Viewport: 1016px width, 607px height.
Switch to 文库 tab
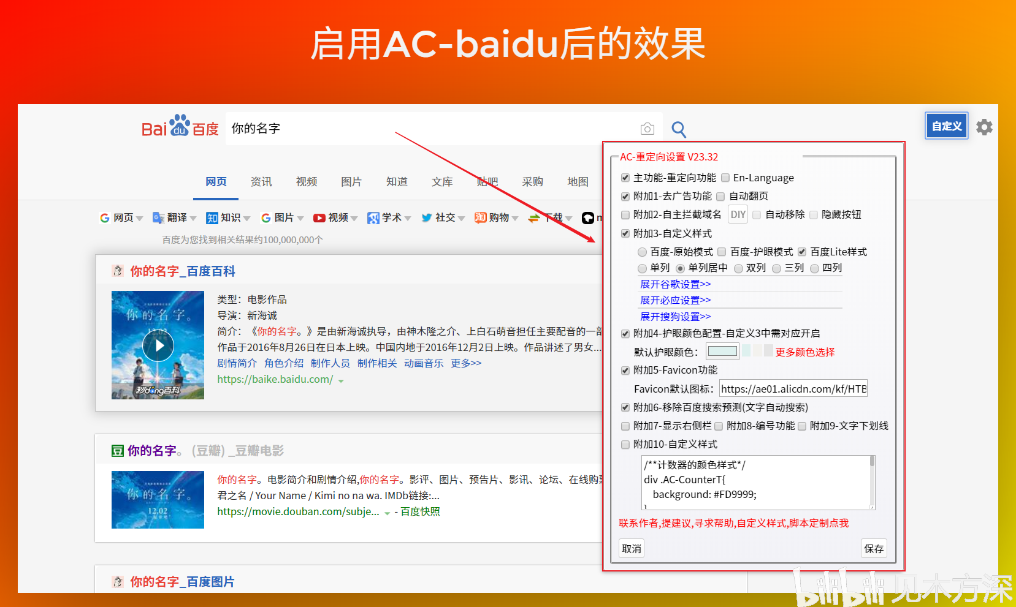[442, 182]
